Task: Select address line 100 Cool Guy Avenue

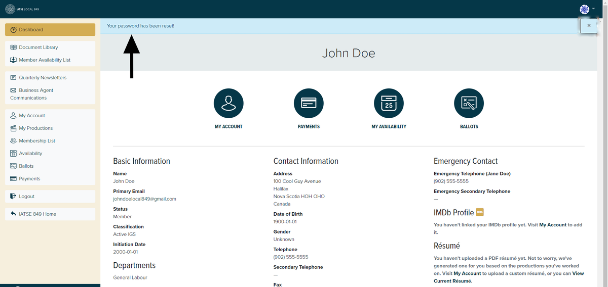Action: coord(297,181)
